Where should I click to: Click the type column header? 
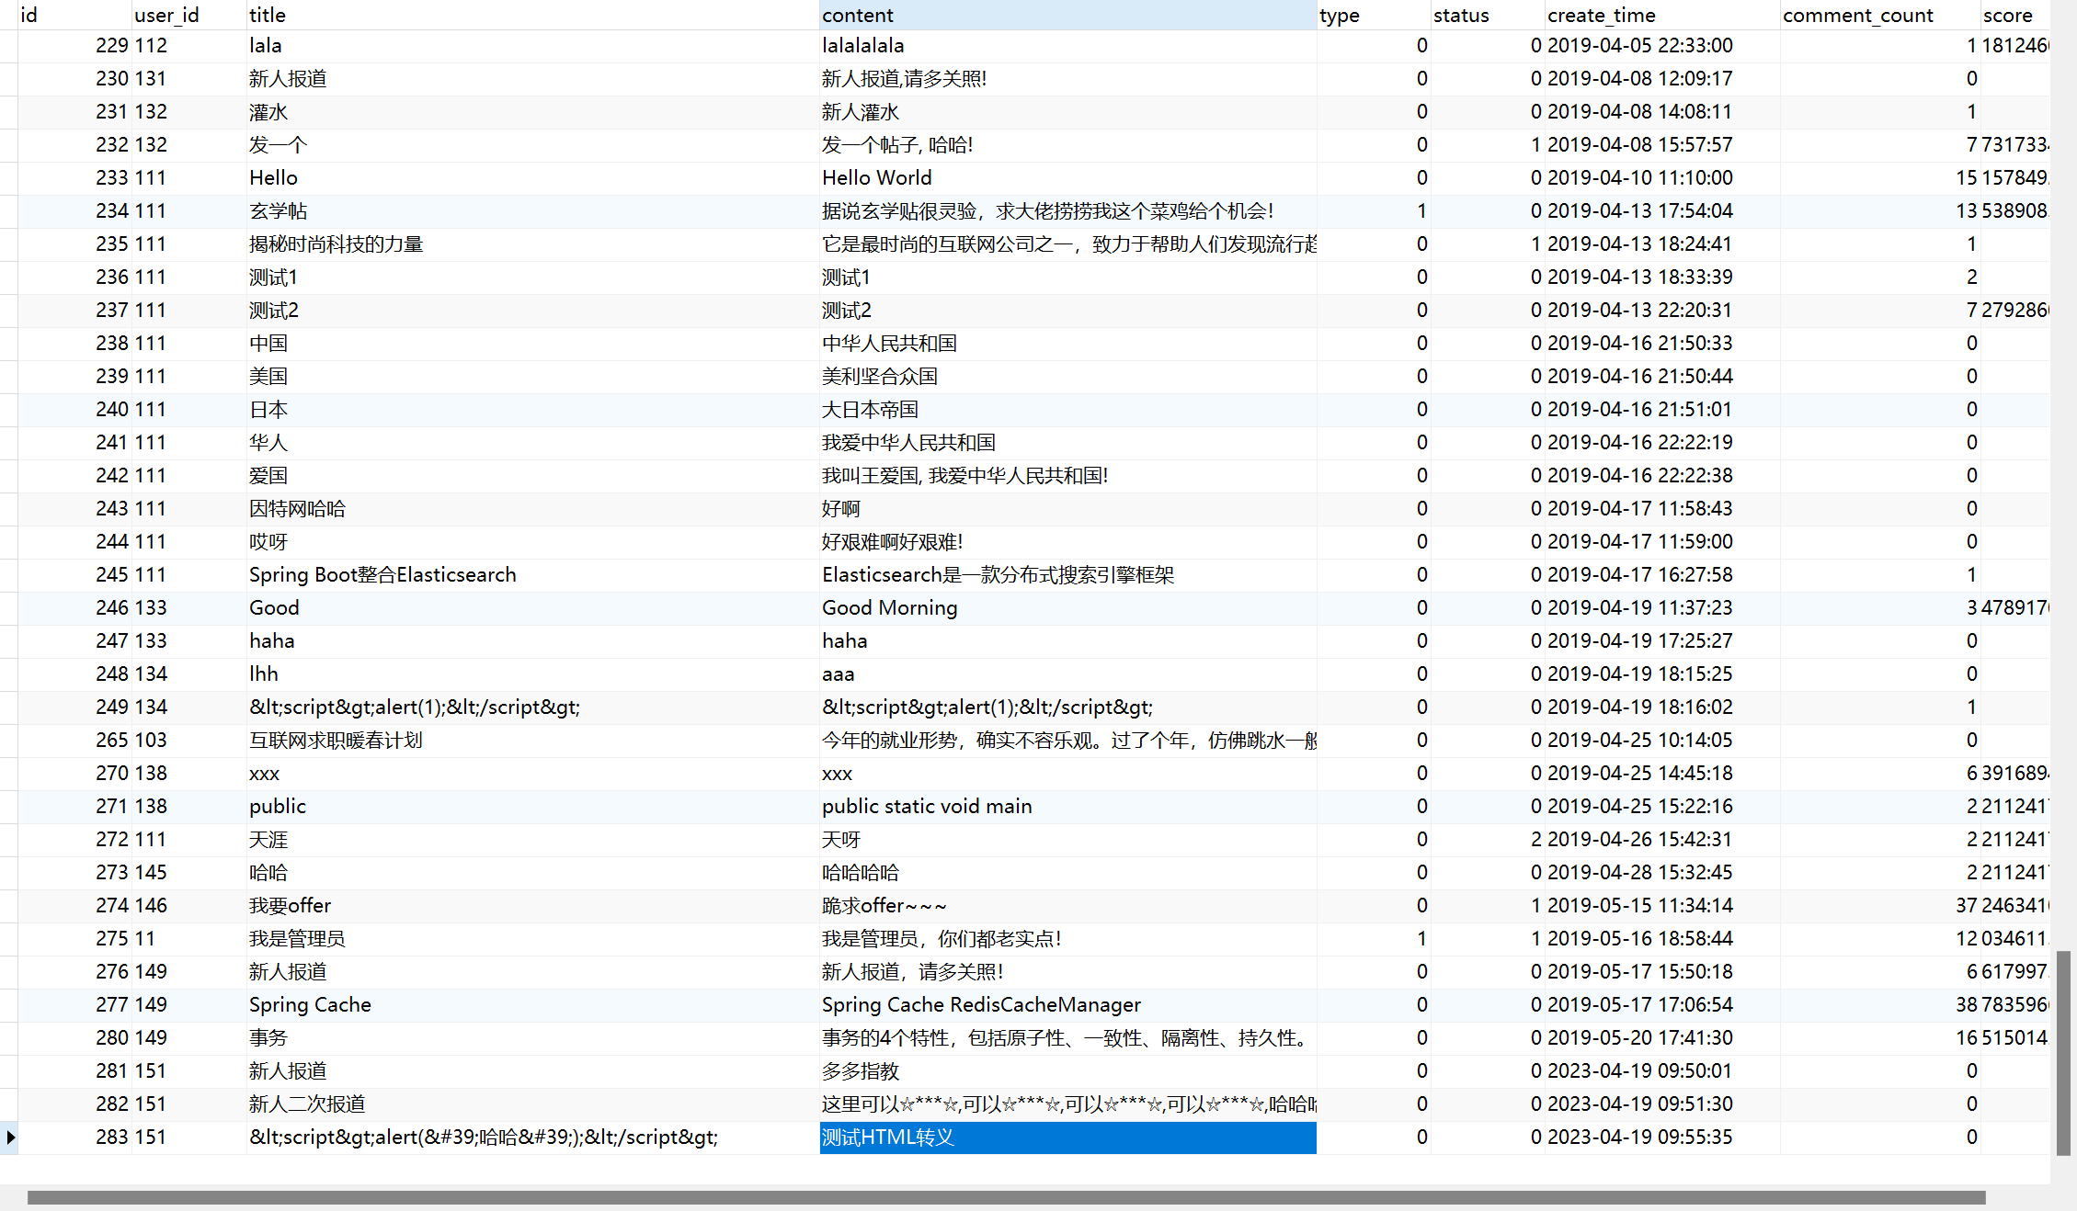tap(1374, 15)
